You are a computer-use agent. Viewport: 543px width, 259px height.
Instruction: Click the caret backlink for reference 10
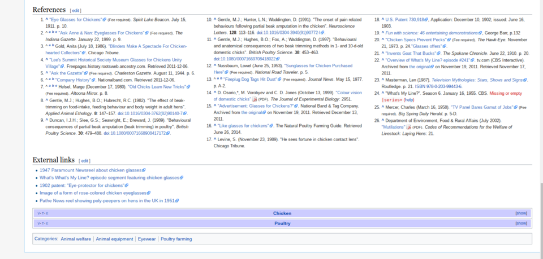215,20
